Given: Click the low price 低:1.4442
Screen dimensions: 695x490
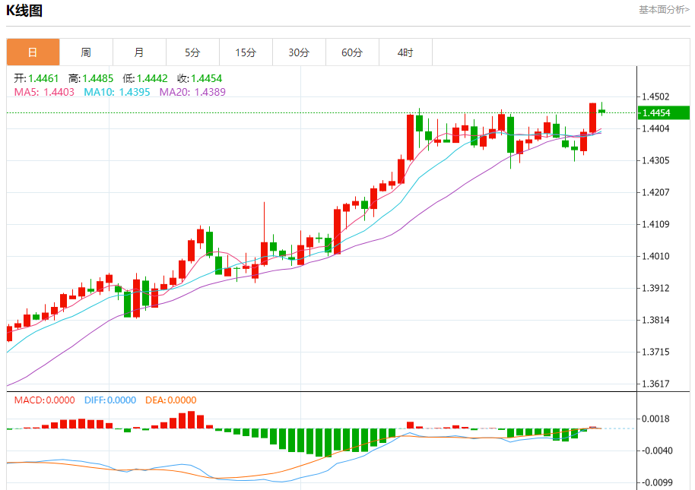Looking at the screenshot, I should 145,78.
